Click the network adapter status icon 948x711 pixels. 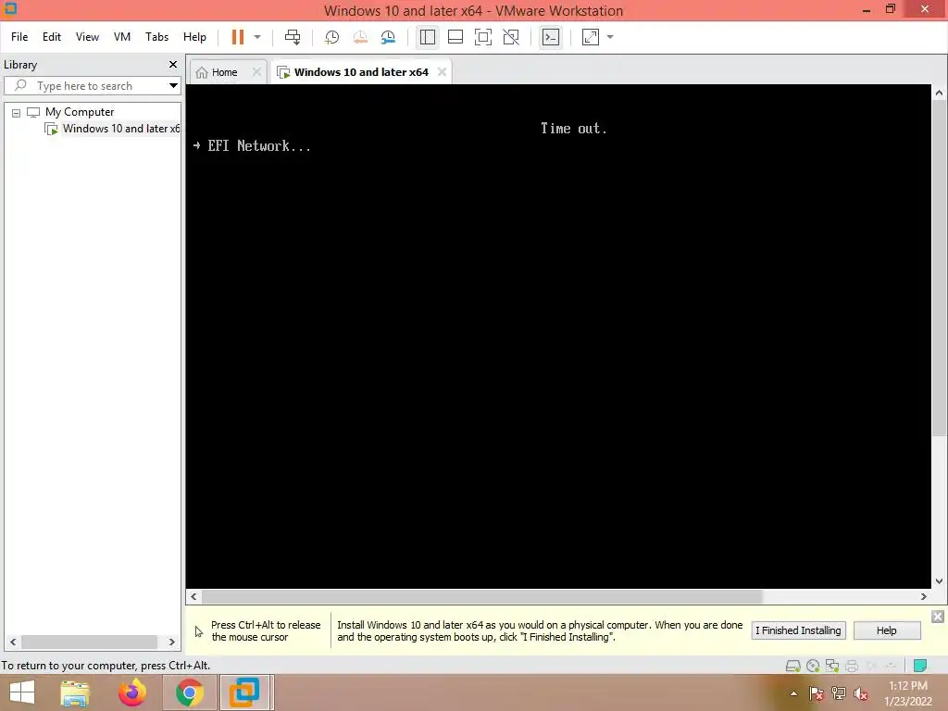832,667
